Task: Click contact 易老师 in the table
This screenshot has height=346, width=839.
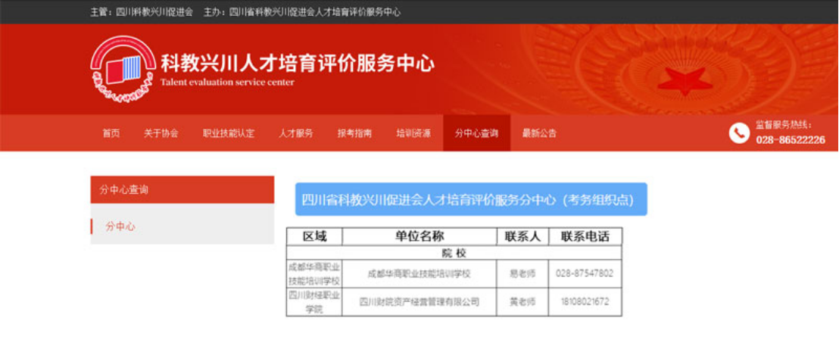Action: tap(522, 273)
